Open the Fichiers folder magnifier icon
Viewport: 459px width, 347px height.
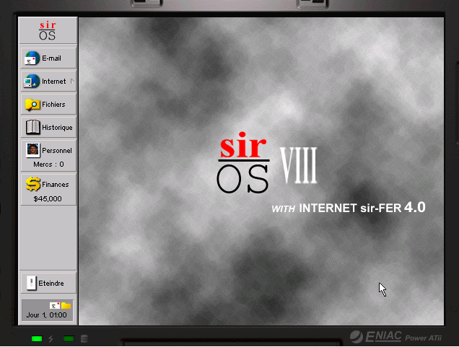tap(32, 105)
